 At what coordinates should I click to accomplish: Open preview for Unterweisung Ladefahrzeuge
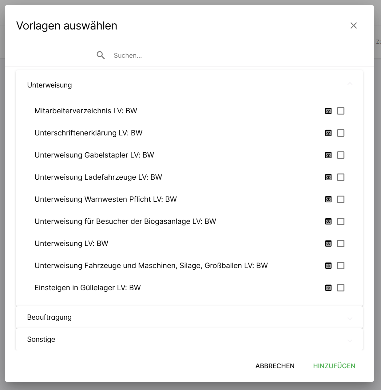(328, 177)
